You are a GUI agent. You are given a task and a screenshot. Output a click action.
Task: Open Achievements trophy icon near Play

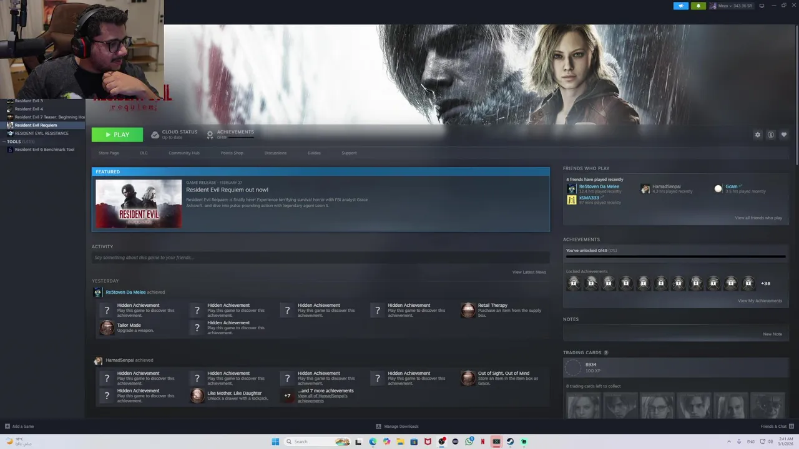tap(210, 135)
